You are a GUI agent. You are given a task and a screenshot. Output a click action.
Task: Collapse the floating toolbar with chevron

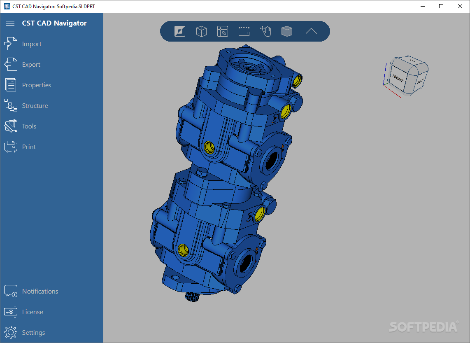click(311, 31)
